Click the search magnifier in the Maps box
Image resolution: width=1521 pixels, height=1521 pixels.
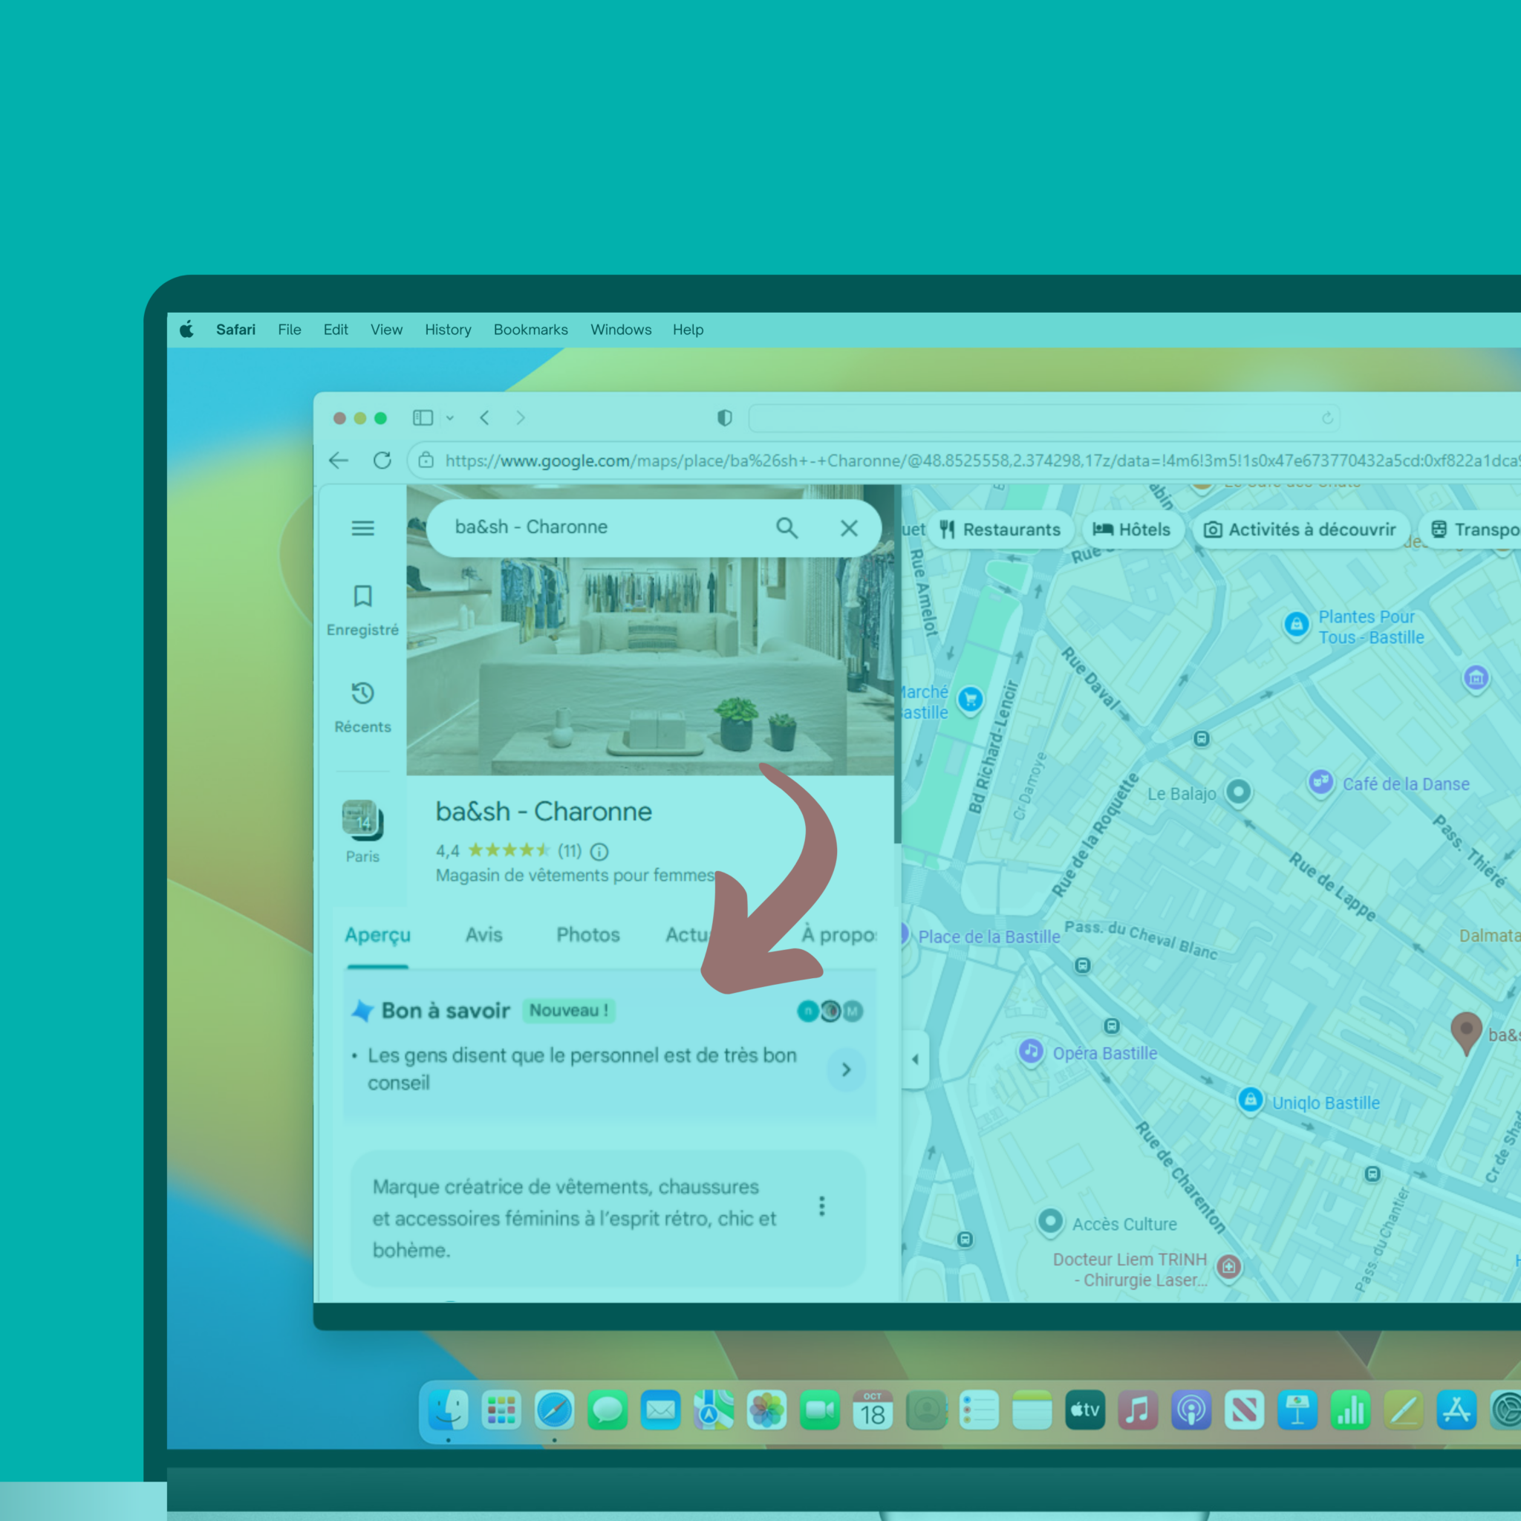[786, 528]
